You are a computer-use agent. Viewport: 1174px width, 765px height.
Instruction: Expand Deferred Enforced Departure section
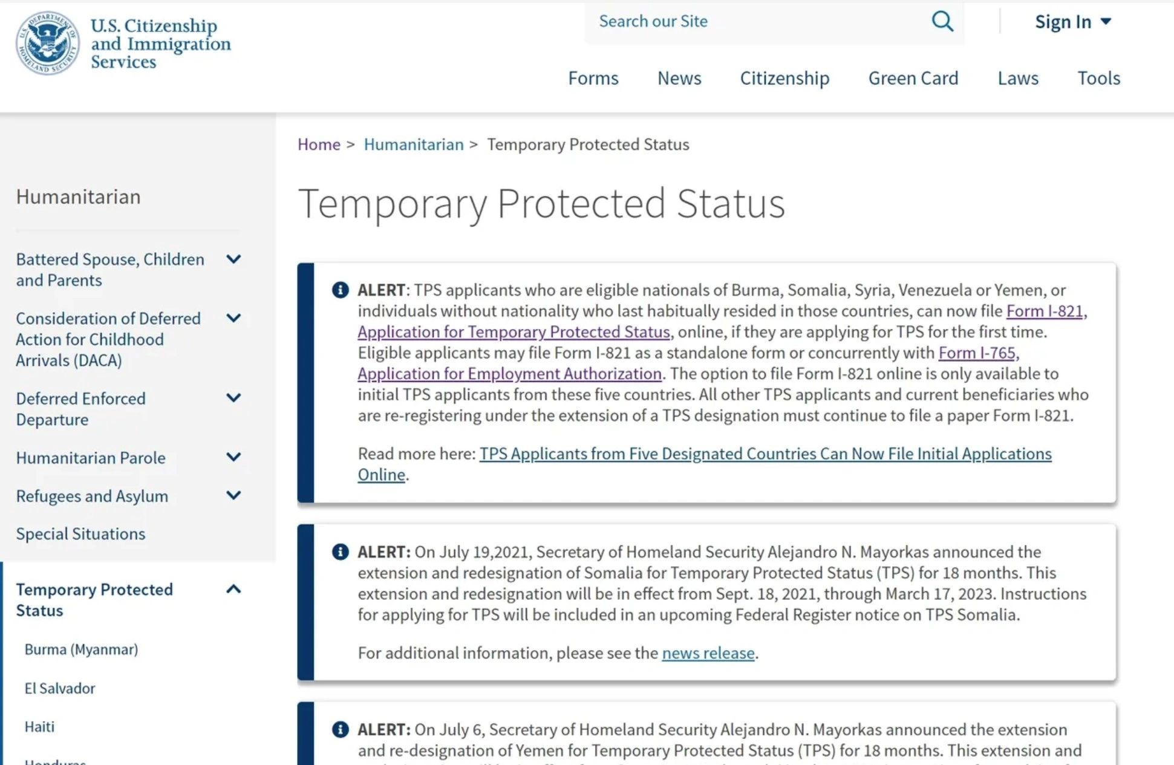(x=233, y=398)
